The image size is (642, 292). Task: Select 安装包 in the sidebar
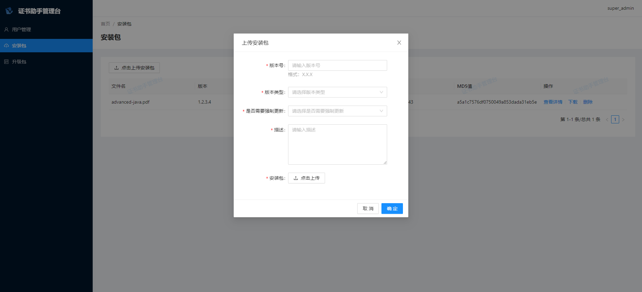tap(46, 46)
